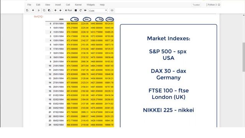Insert a new cell with the plus icon
Viewport: 245px width, 138px height.
[33, 10]
